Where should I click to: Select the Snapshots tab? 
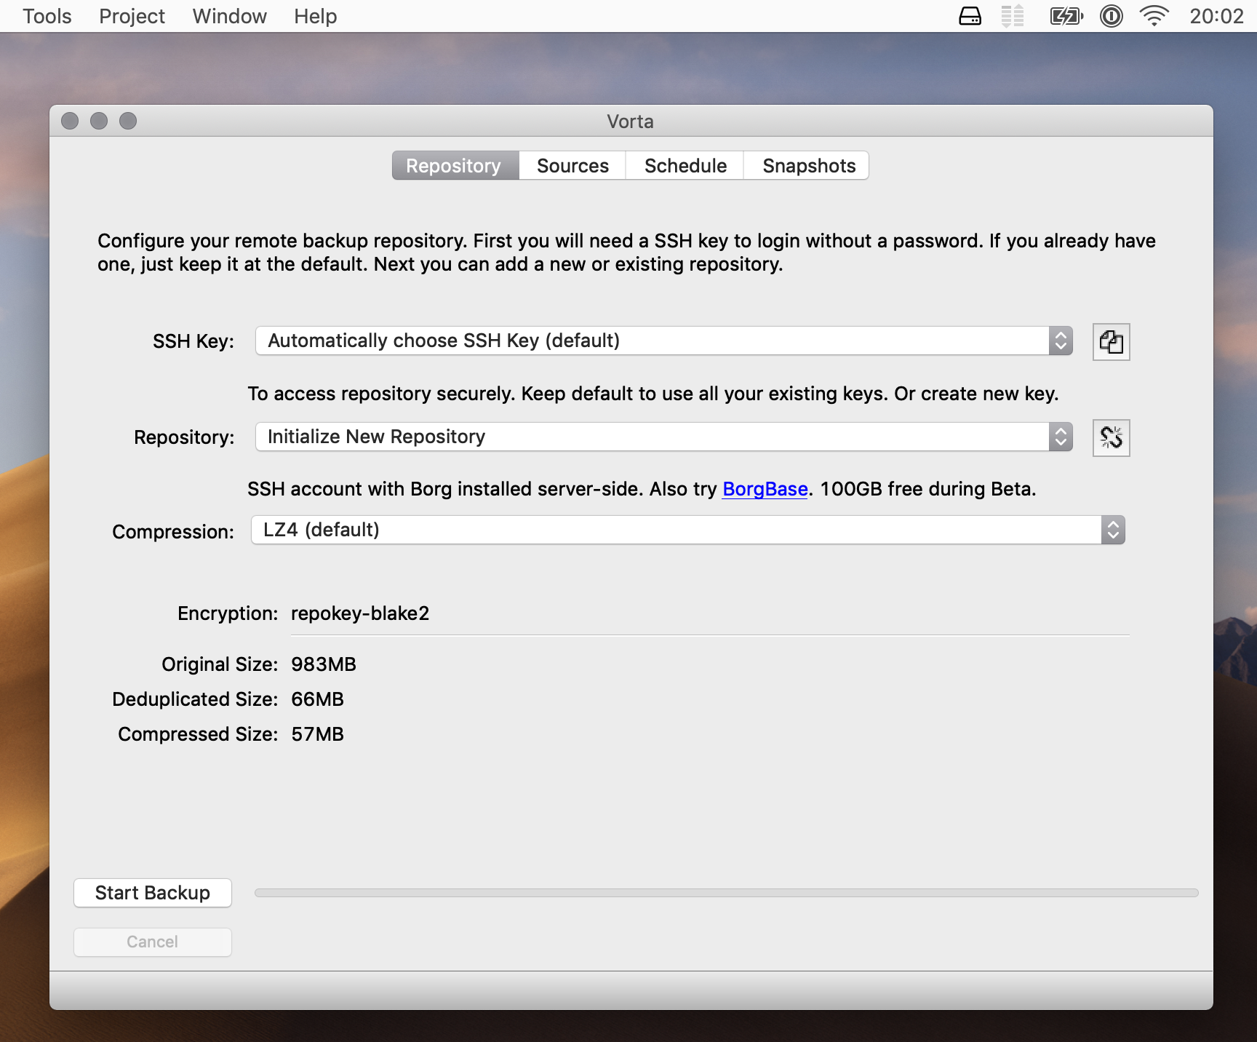[x=808, y=166]
